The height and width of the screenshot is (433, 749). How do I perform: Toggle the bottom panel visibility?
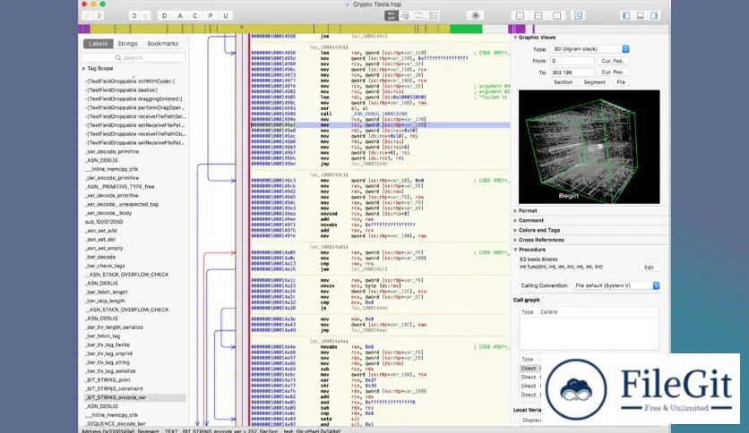tap(640, 16)
